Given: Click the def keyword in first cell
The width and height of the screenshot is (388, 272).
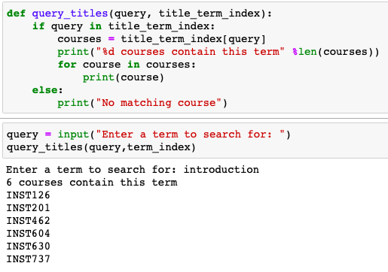Looking at the screenshot, I should [16, 14].
